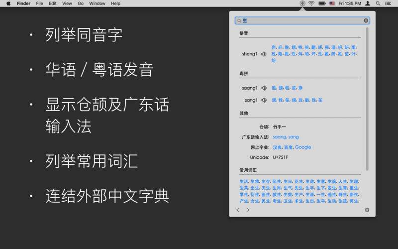Screen dimensions: 398x249
Task: Open settings via the gear icon
Action: (x=367, y=210)
